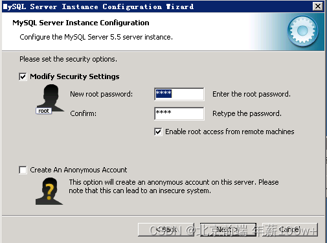This screenshot has height=243, width=327.
Task: Click 'Enable root access from remote machines' label
Action: [230, 132]
